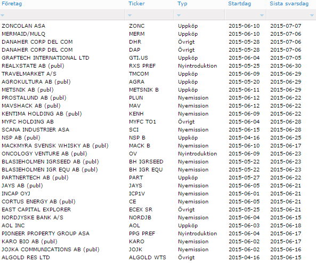
Task: Click the RXS PREF ticker
Action: pos(142,66)
